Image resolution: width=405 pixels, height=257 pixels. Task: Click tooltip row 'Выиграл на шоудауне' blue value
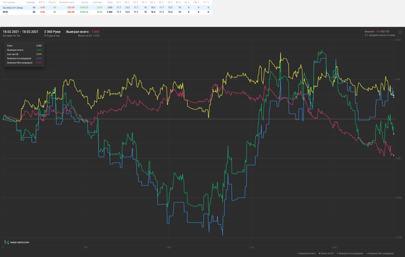[x=39, y=58]
